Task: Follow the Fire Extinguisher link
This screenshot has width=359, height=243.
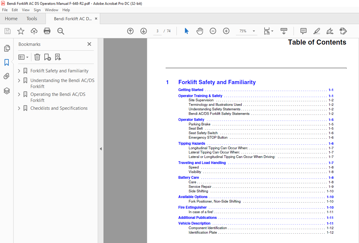Action: tap(192, 207)
